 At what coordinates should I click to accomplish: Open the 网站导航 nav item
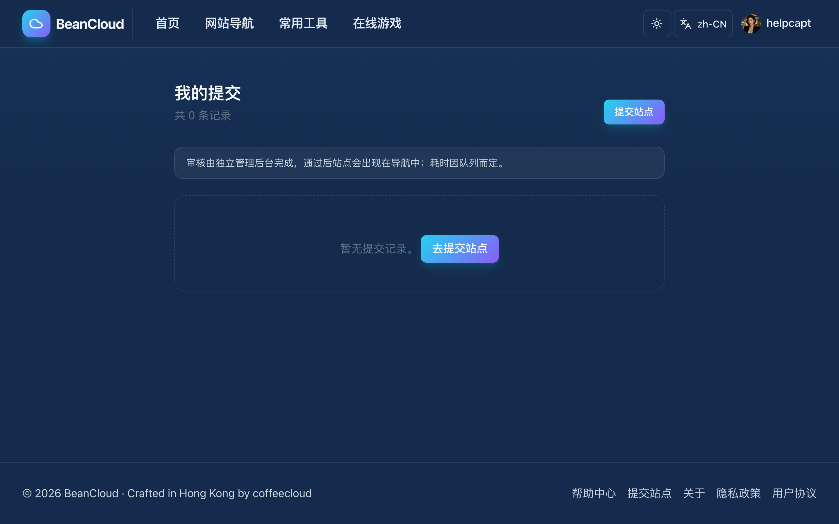pyautogui.click(x=229, y=23)
